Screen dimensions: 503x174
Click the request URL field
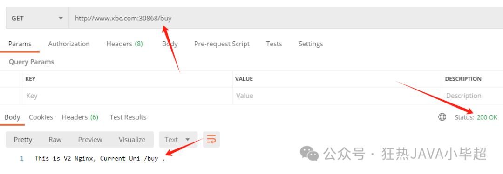[x=286, y=18]
